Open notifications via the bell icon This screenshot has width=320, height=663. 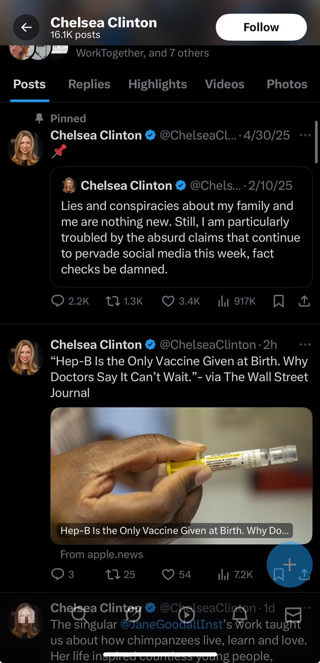coord(241,614)
